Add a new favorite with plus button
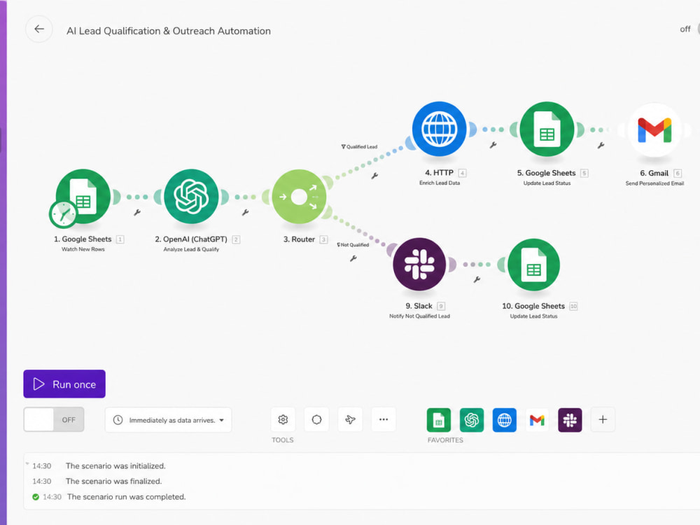This screenshot has width=700, height=525. (x=603, y=419)
